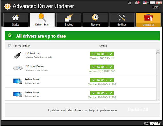
Task: Select the USB Root Hub driver name
Action: tap(32, 53)
